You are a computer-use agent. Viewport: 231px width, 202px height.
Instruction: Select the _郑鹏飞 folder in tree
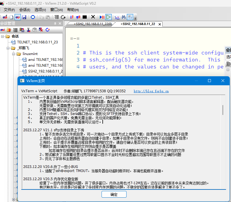(23, 48)
